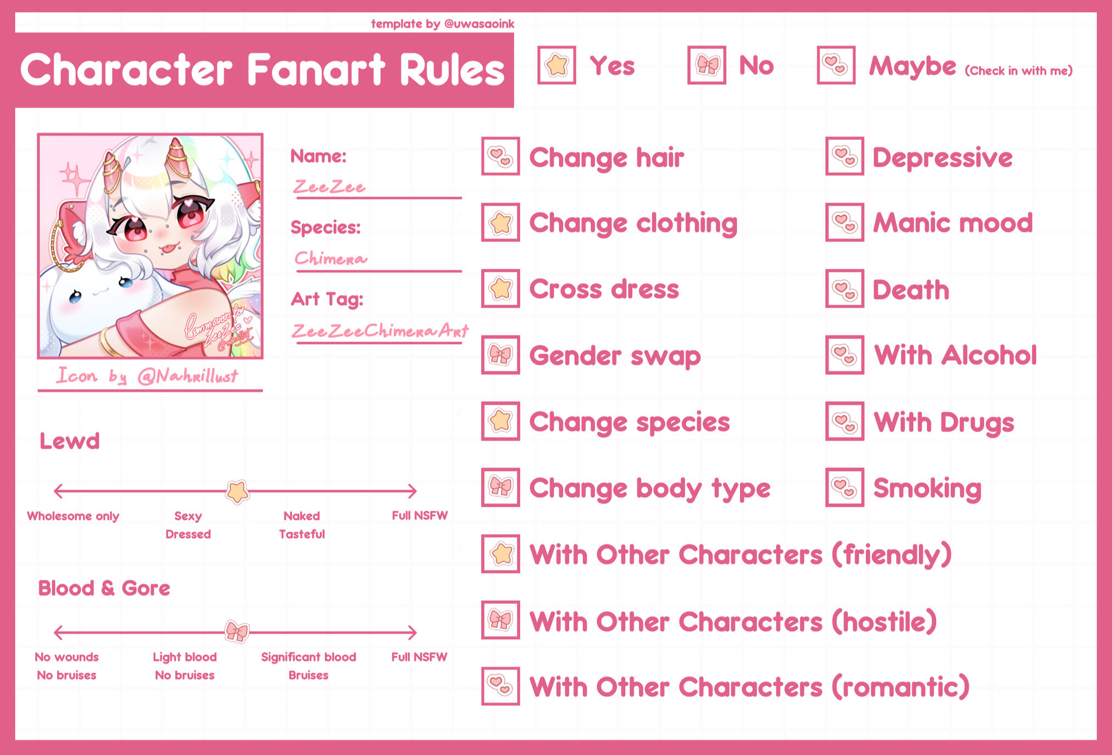1112x755 pixels.
Task: Click the Name field with ZeeZee
Action: [x=330, y=187]
